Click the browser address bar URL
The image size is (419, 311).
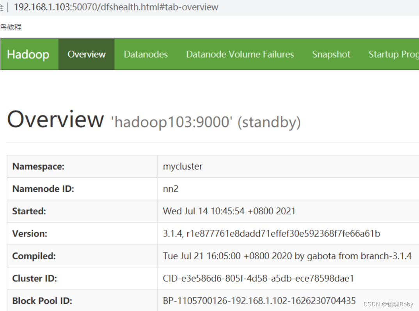(x=116, y=7)
